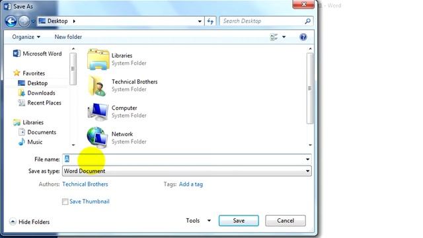This screenshot has height=238, width=423.
Task: Create a New folder
Action: click(68, 37)
